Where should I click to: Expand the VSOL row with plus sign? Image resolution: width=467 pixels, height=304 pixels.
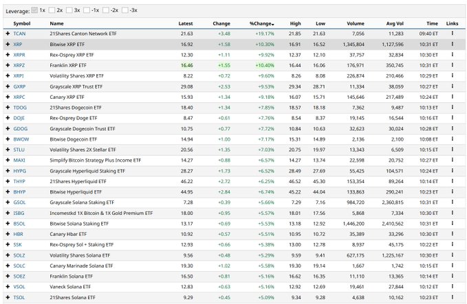click(x=8, y=287)
